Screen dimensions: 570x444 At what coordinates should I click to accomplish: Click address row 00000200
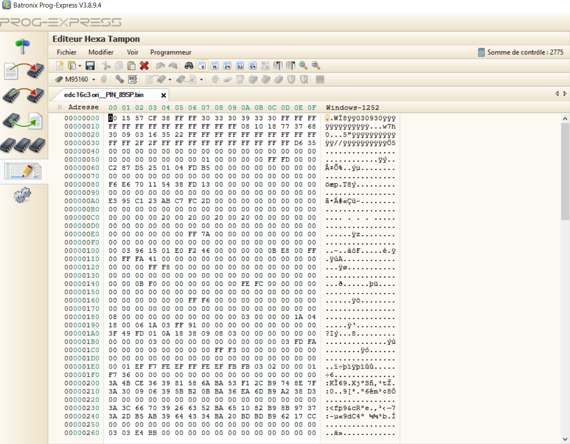point(82,383)
